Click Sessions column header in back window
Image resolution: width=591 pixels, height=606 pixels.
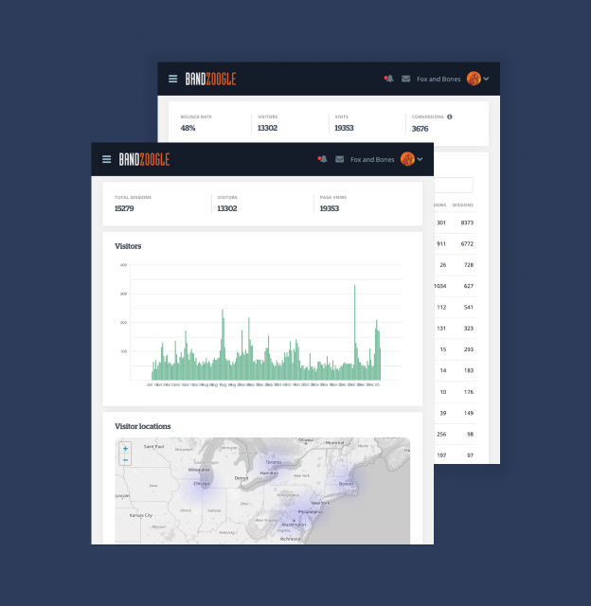[x=463, y=205]
